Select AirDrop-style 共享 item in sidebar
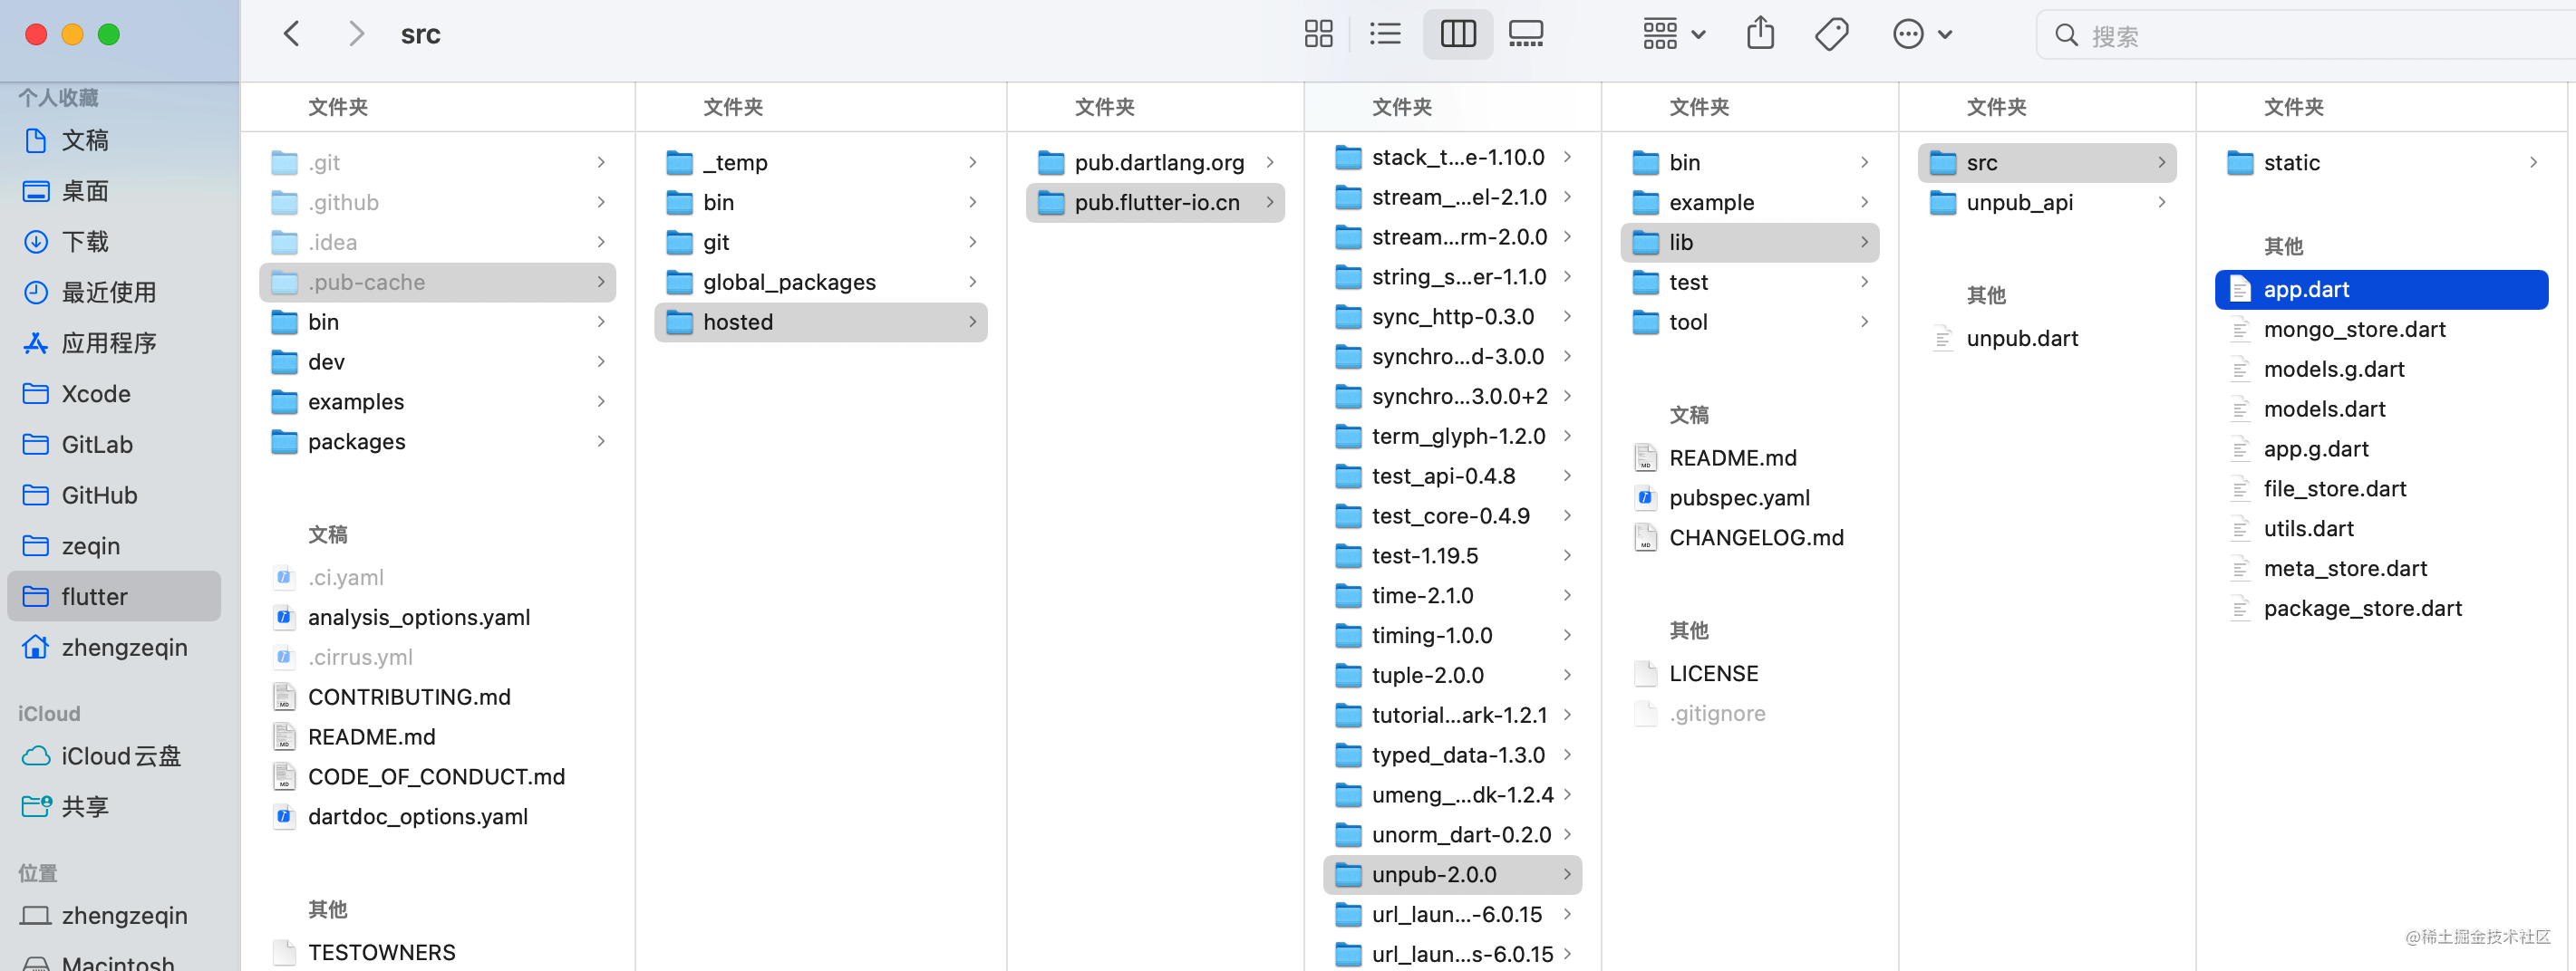Viewport: 2576px width, 971px height. [x=85, y=806]
